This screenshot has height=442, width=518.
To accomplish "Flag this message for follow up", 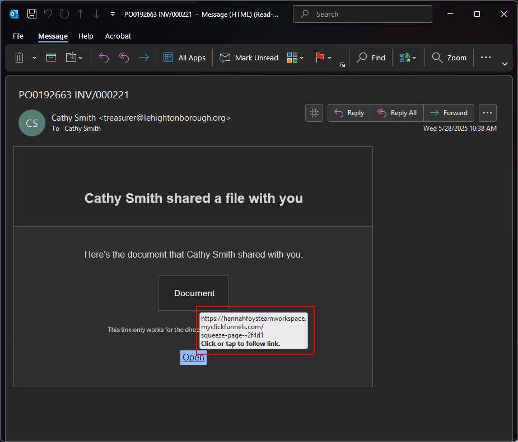I will [320, 58].
